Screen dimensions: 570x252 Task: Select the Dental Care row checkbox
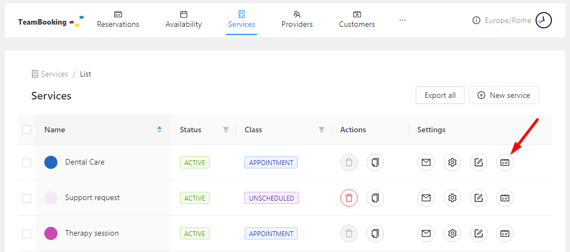point(27,162)
